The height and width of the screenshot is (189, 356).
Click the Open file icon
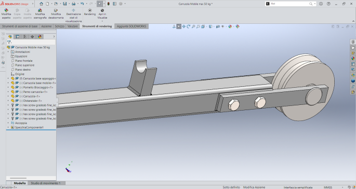(56, 4)
